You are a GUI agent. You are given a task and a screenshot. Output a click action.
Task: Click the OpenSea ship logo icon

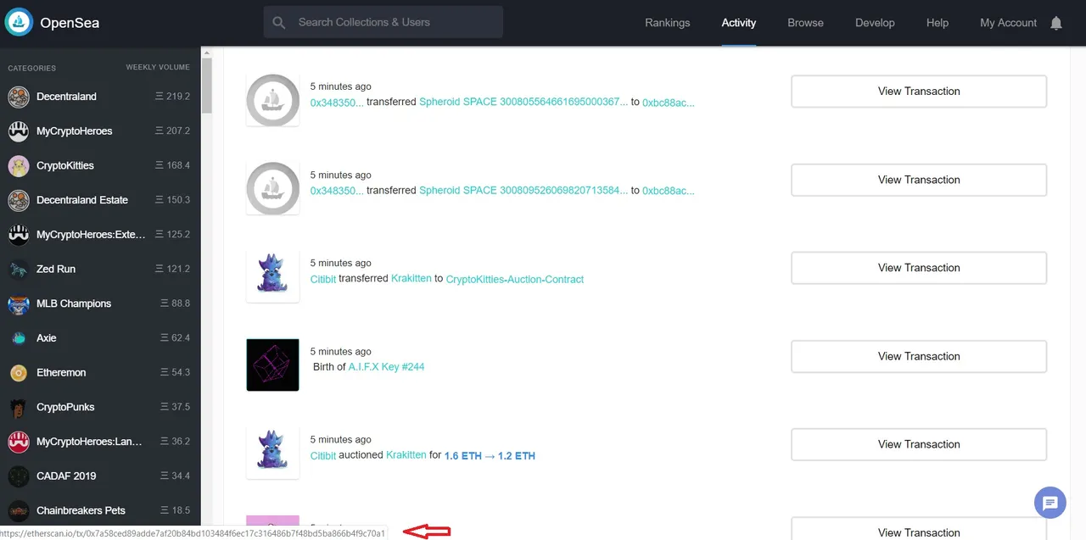coord(19,22)
